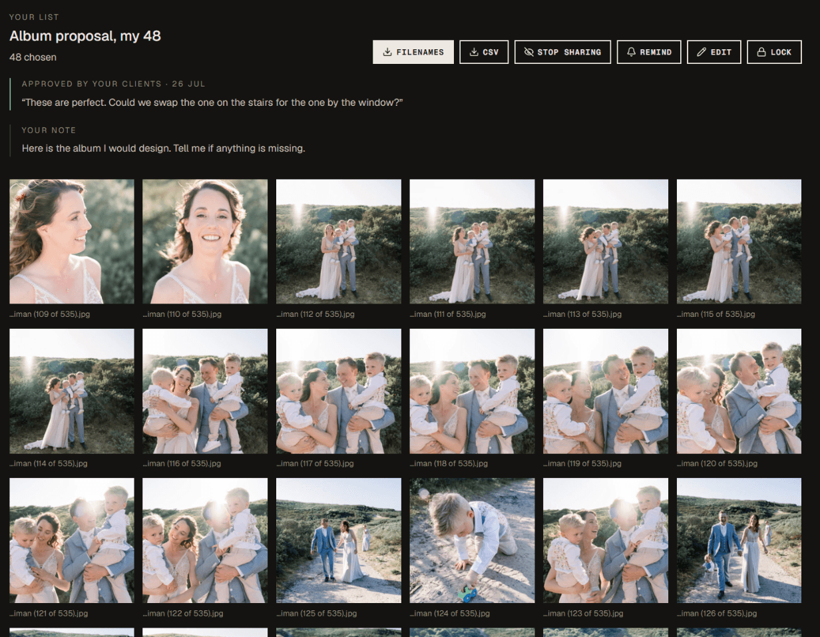
Task: Download the filenames list
Action: [x=413, y=52]
